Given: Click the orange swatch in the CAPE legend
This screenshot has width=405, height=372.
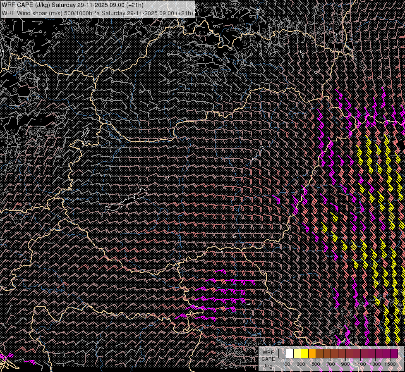Looking at the screenshot, I should click(312, 353).
